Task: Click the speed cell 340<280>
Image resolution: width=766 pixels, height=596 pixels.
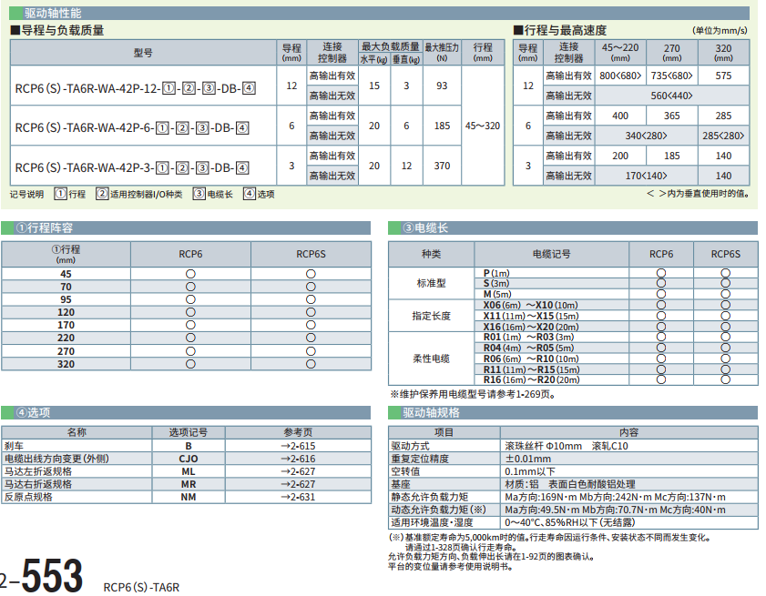Action: click(x=646, y=136)
